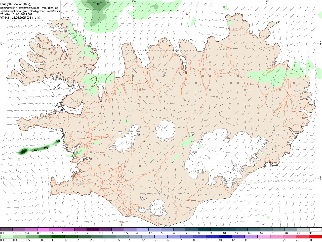Click the red rain legend swatch at 30
Image resolution: width=322 pixels, height=242 pixels.
pos(315,236)
